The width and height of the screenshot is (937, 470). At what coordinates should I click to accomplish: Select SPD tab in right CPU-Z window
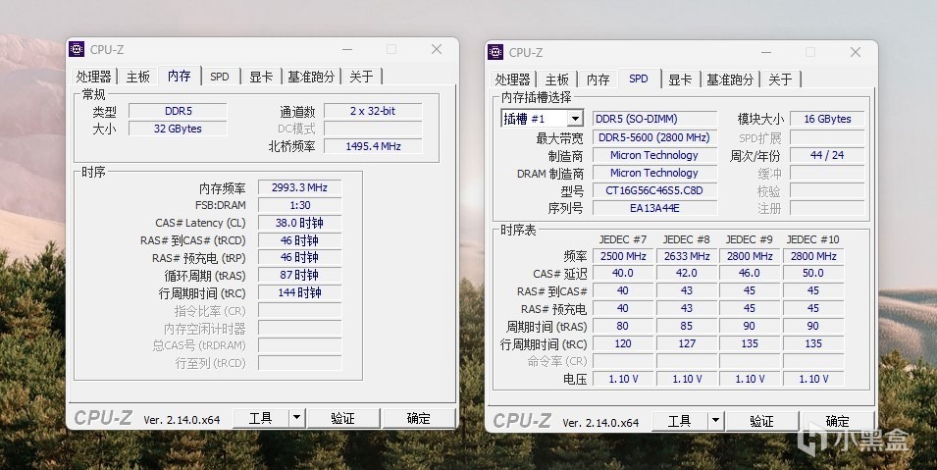click(639, 78)
